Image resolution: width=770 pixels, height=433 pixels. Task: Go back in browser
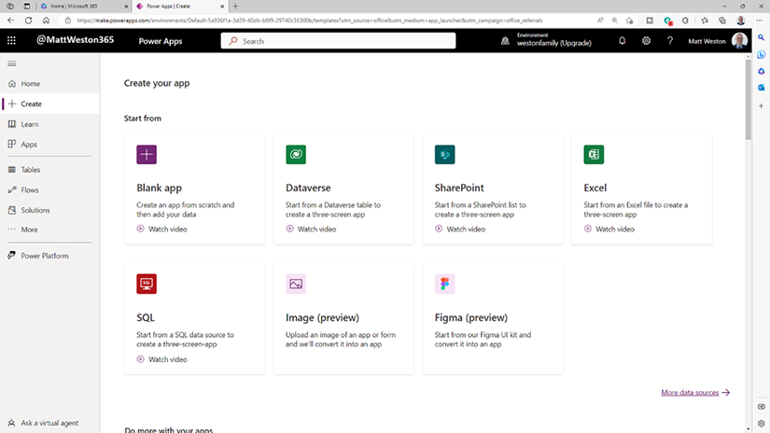pyautogui.click(x=11, y=21)
